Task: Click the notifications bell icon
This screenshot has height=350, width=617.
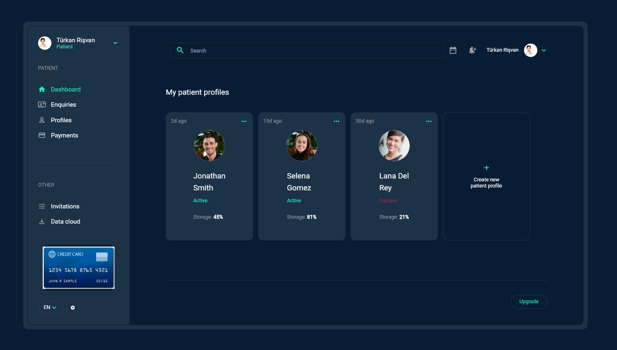Action: pyautogui.click(x=472, y=50)
